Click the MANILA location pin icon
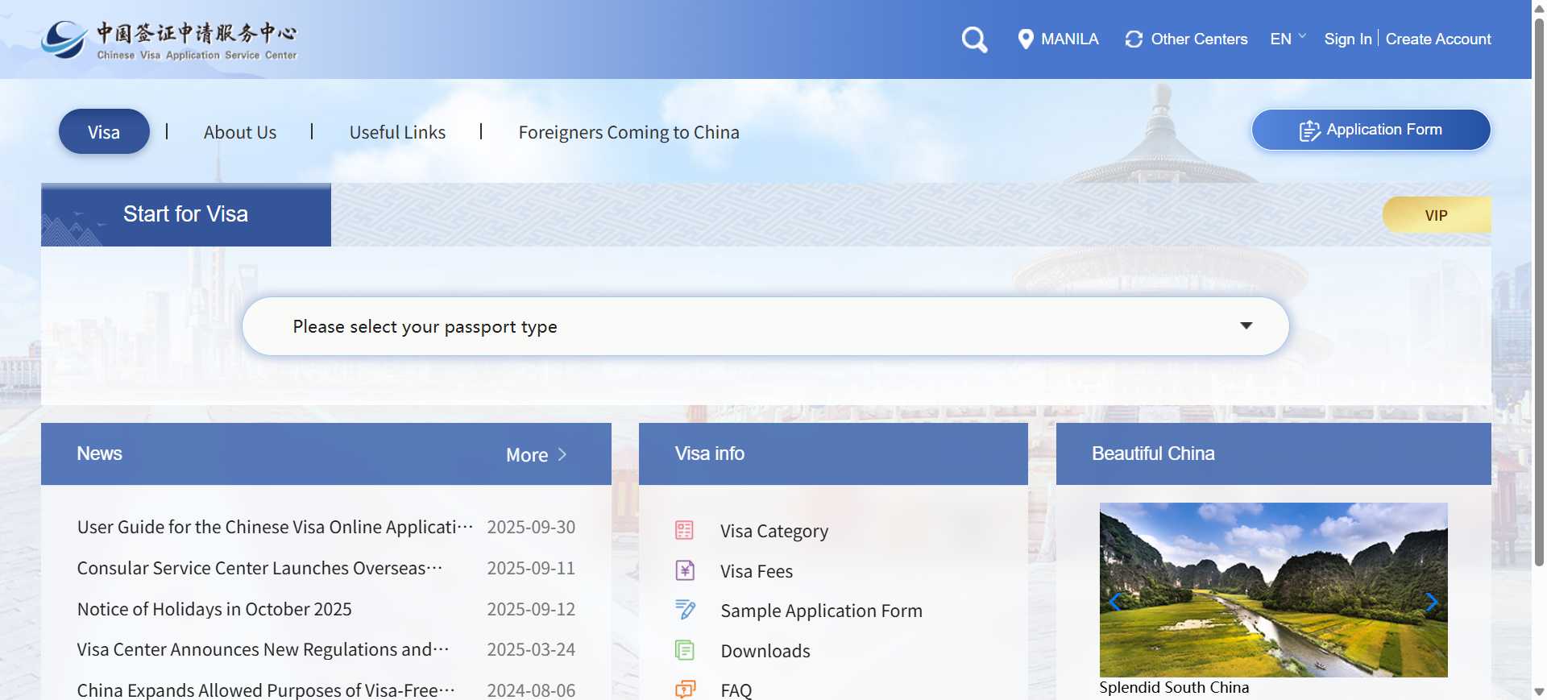 (1025, 39)
